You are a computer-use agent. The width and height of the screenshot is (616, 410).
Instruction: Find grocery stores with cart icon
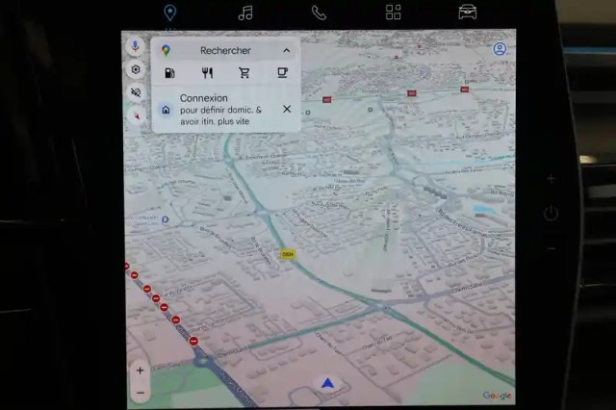[x=244, y=72]
